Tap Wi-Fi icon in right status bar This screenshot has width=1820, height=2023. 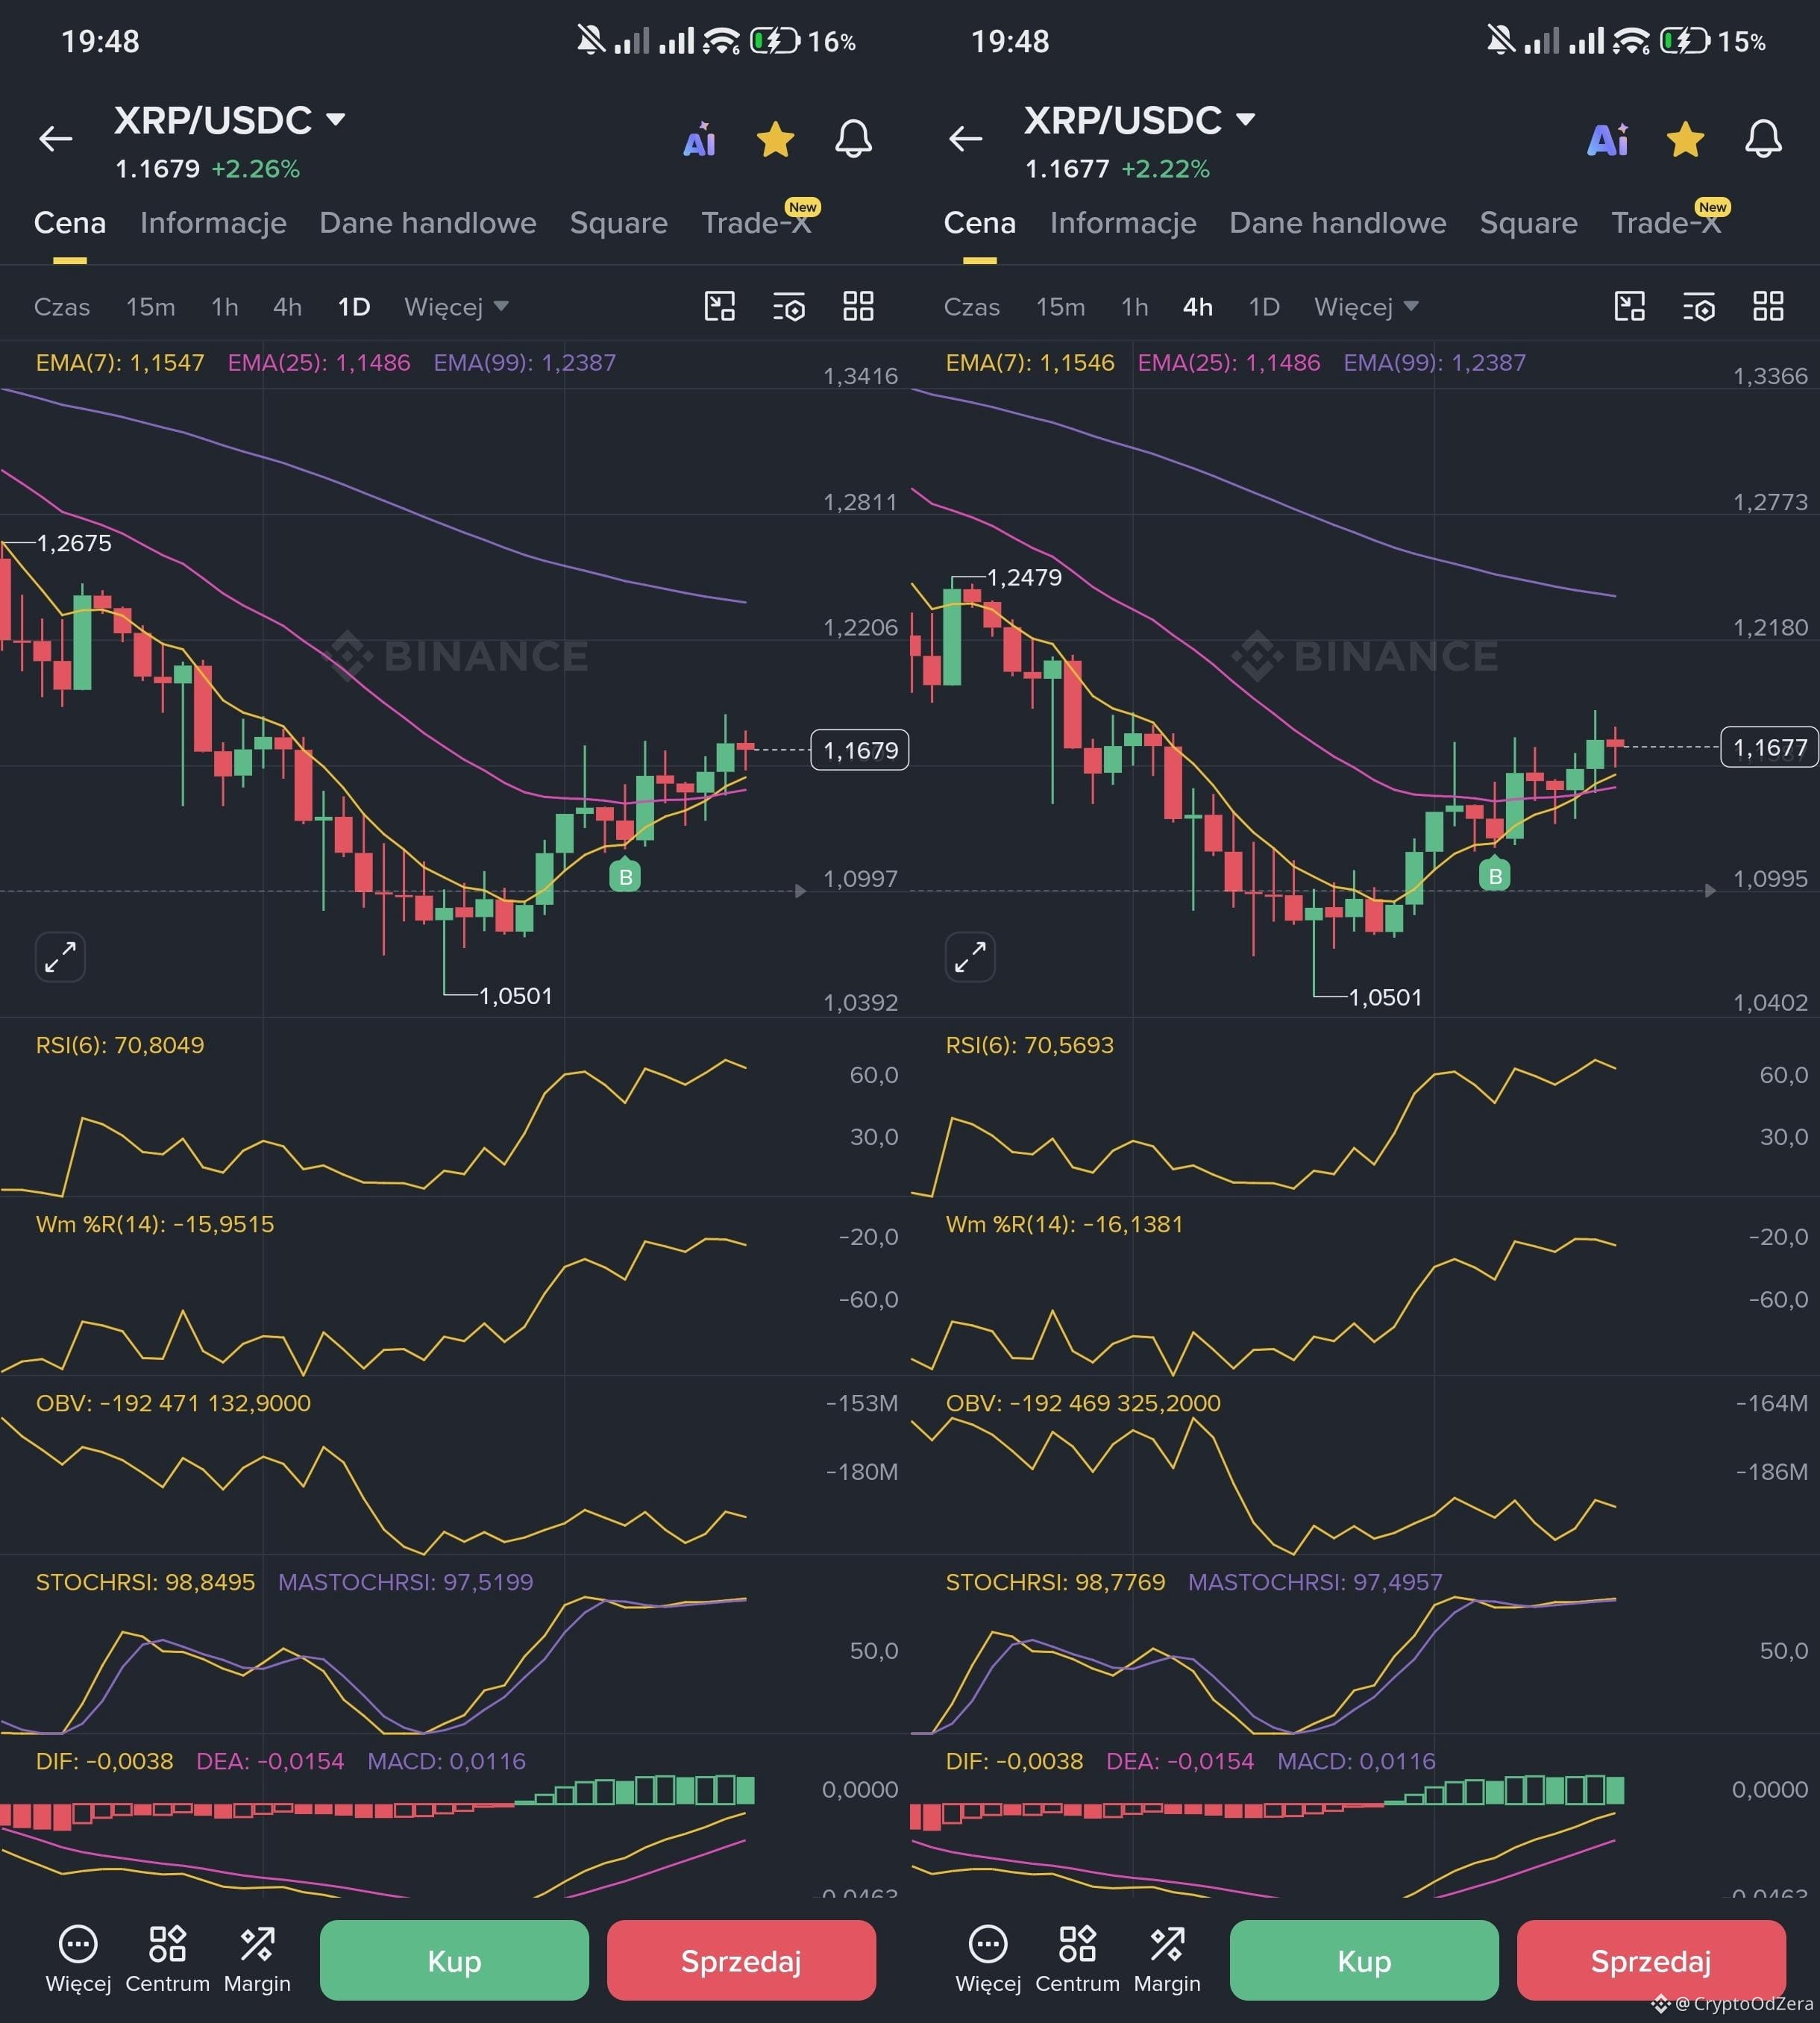pyautogui.click(x=1631, y=41)
